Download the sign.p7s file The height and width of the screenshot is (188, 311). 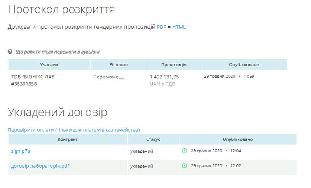pyautogui.click(x=21, y=151)
